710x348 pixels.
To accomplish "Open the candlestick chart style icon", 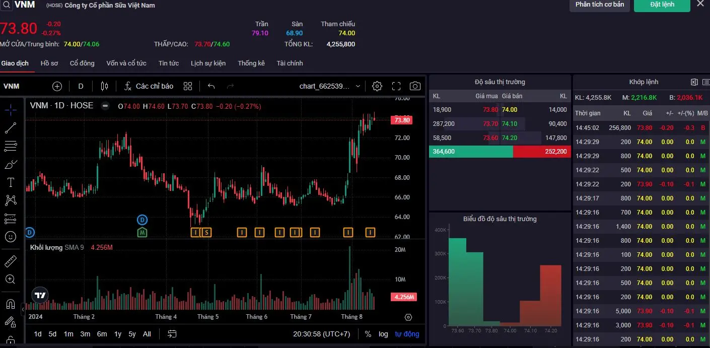I will (x=104, y=86).
